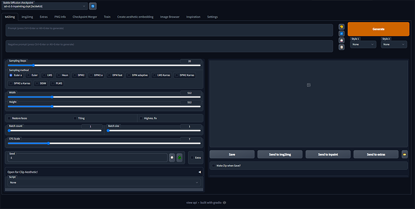Click the green recycle reuse-seed icon
The width and height of the screenshot is (415, 209).
coord(180,158)
